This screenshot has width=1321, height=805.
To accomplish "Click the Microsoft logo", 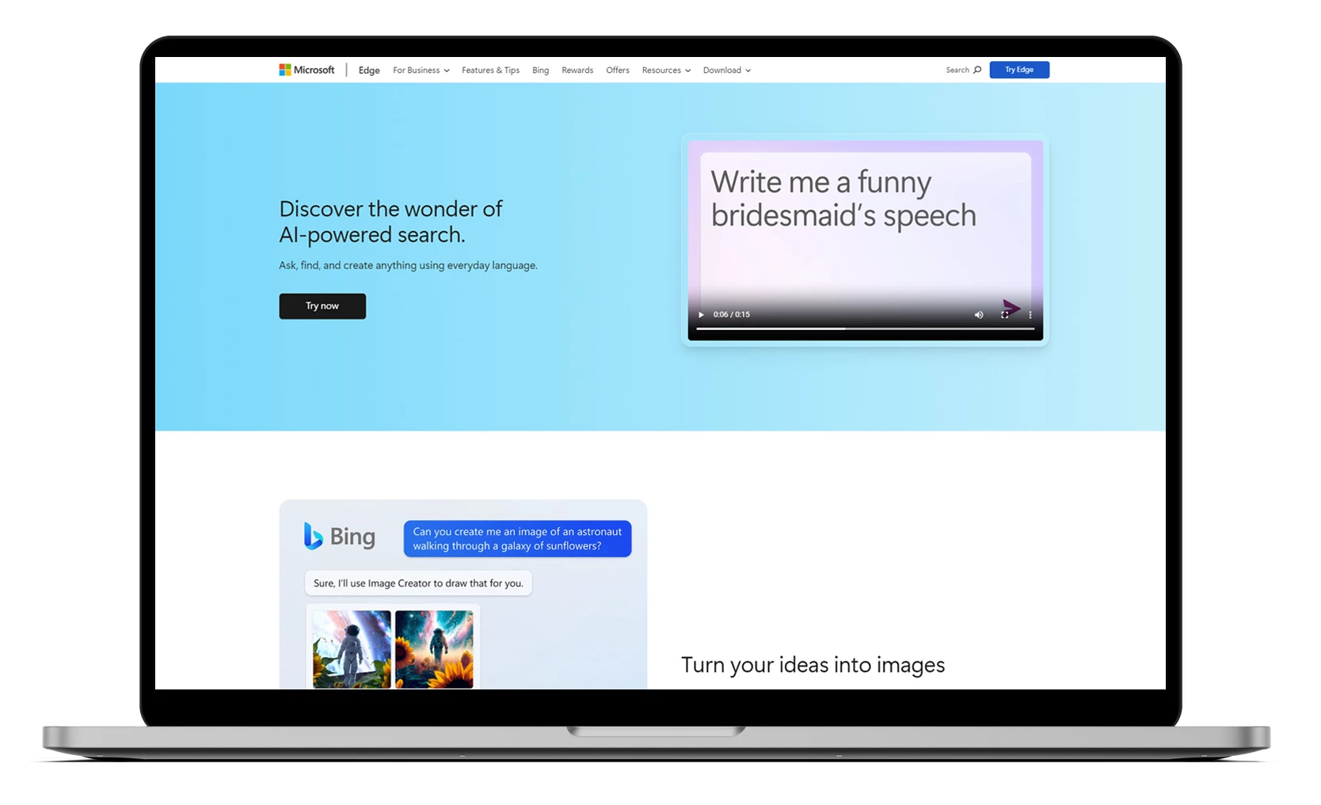I will [306, 70].
